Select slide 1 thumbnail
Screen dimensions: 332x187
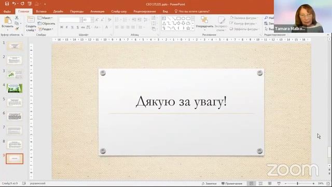(x=15, y=46)
